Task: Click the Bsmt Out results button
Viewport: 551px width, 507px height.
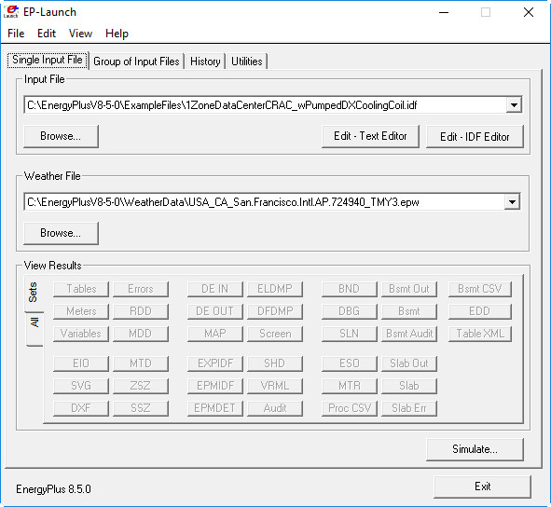Action: click(409, 289)
